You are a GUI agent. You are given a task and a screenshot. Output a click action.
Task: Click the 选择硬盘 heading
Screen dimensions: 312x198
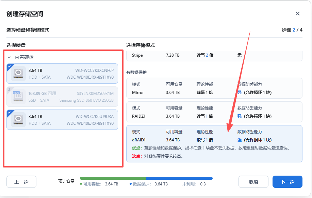coord(16,45)
